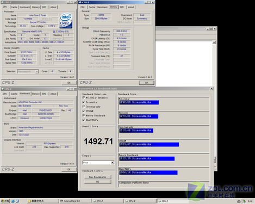
Task: Click the title bar icon of the CPU-Z Processor window
Action: 3,2
